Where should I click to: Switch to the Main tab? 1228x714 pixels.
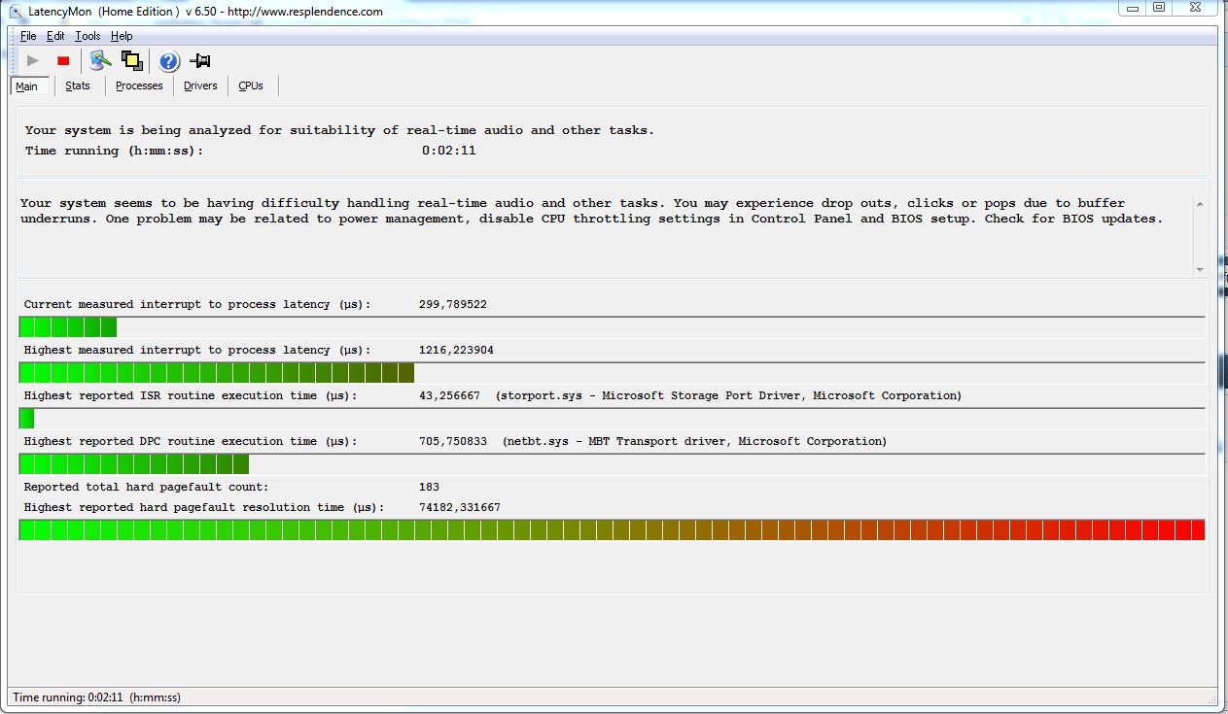point(27,86)
